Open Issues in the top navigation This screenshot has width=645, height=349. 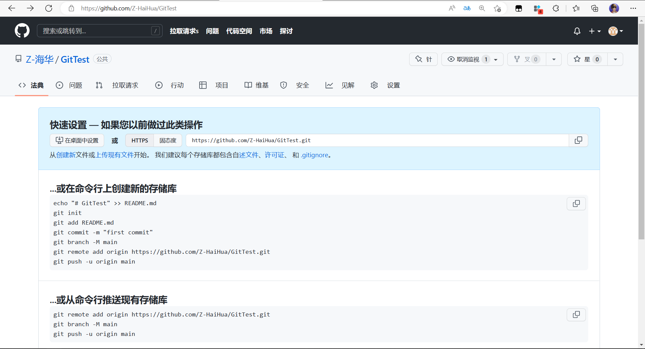point(212,31)
